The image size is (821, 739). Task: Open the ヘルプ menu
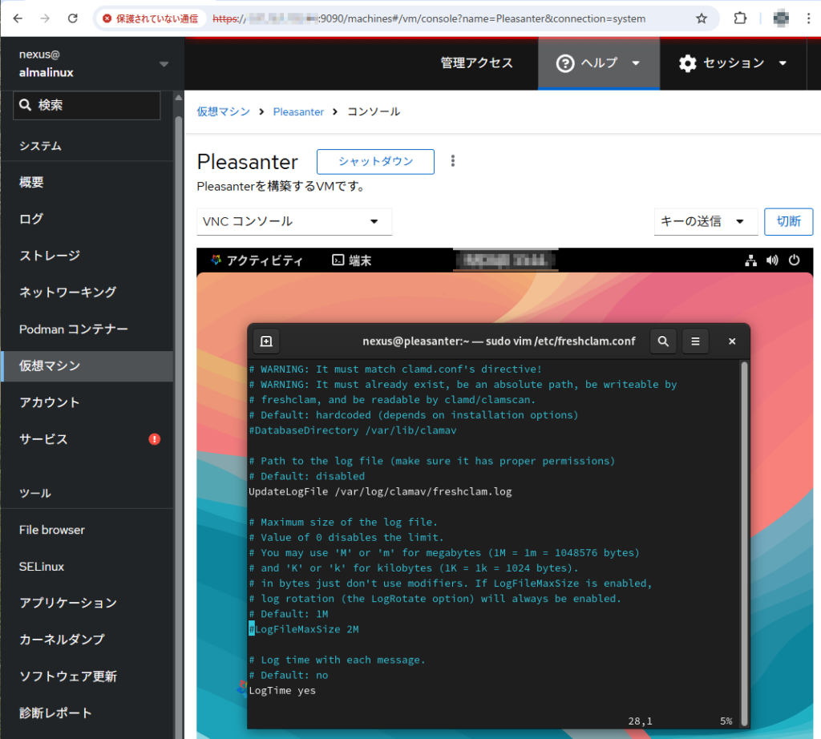[598, 63]
